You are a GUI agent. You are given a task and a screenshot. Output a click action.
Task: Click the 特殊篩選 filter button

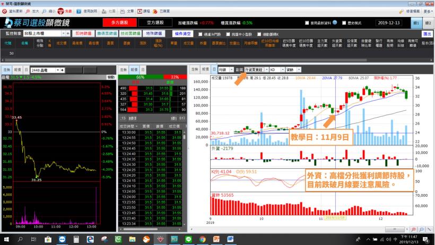point(154,33)
